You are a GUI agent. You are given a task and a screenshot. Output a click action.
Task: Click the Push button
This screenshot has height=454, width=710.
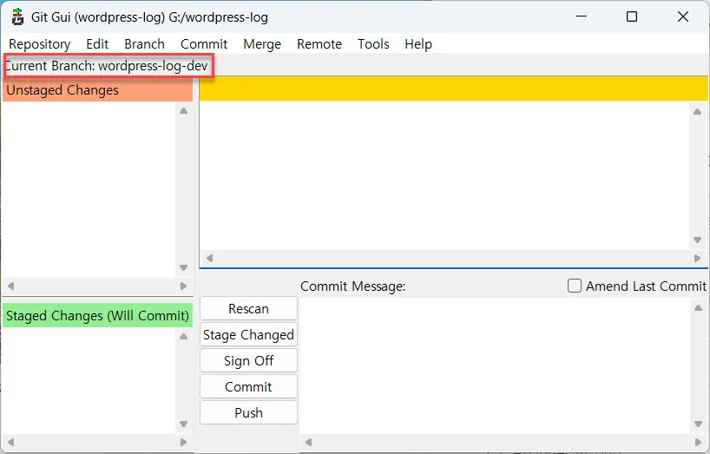248,413
